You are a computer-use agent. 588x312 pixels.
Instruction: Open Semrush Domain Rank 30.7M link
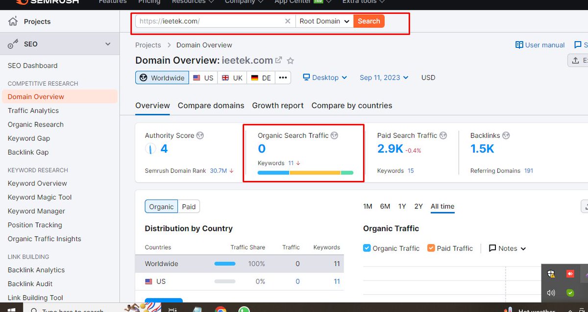click(218, 171)
